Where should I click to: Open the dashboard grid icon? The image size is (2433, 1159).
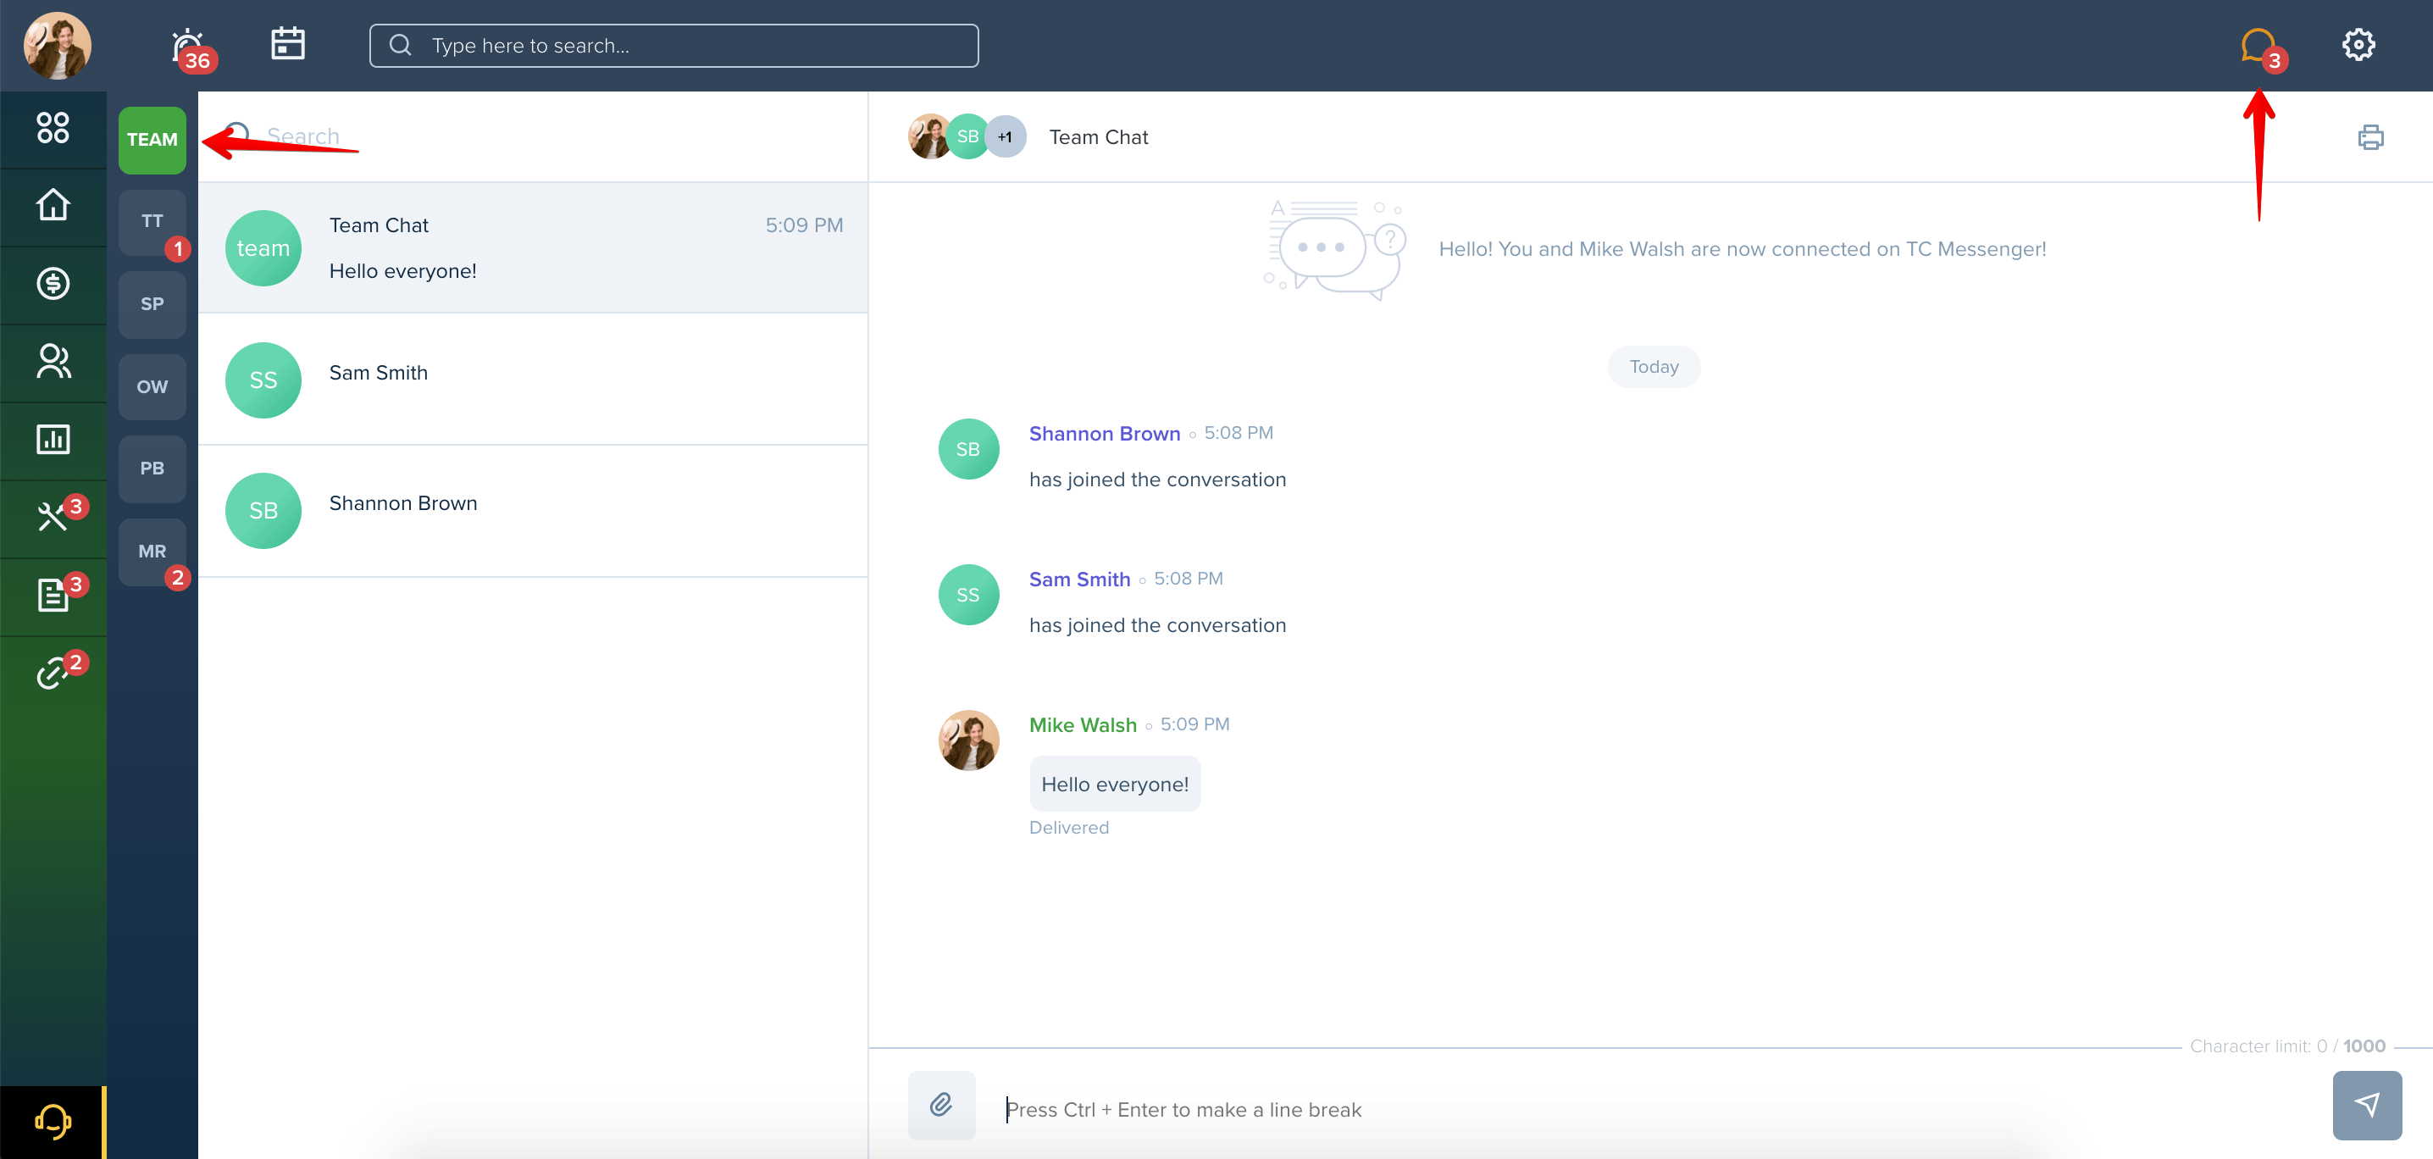pyautogui.click(x=53, y=128)
